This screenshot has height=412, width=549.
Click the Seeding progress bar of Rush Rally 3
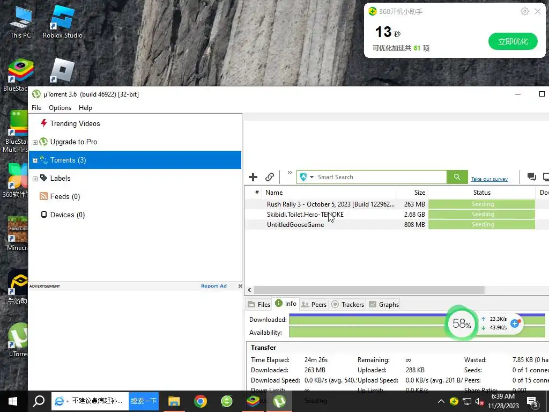(482, 204)
